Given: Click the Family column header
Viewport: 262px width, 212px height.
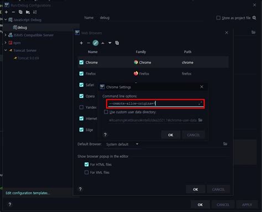Looking at the screenshot, I should pyautogui.click(x=141, y=52).
